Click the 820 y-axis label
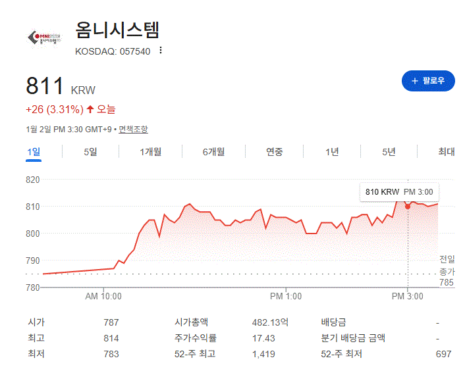 [x=33, y=180]
